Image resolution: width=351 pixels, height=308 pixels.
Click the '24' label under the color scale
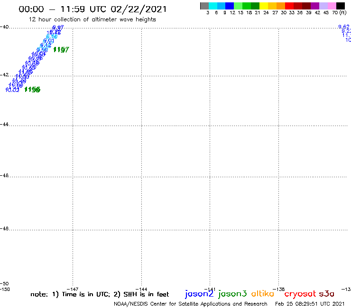pyautogui.click(x=266, y=13)
